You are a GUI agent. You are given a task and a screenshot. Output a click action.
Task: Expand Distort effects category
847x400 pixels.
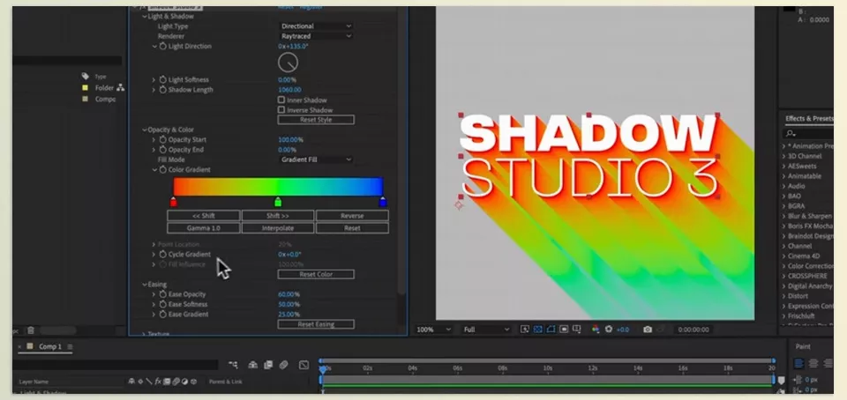(783, 296)
